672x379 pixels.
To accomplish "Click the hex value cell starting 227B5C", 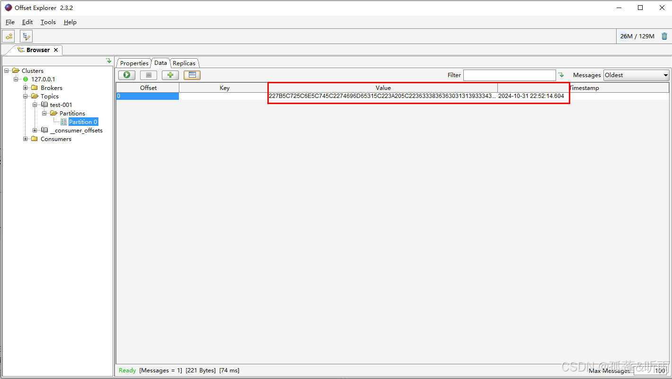I will (x=382, y=96).
